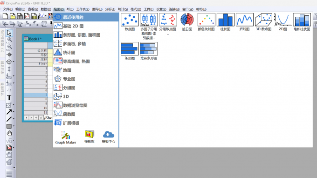Click the 长名称 row label in Book1
Screen dimensions: 317x178
point(36,50)
